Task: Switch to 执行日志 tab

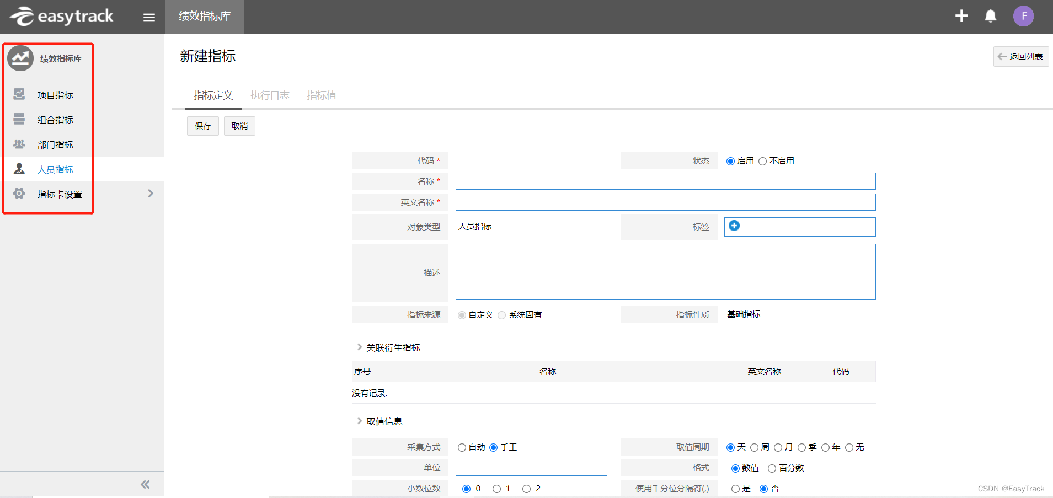Action: pos(270,95)
